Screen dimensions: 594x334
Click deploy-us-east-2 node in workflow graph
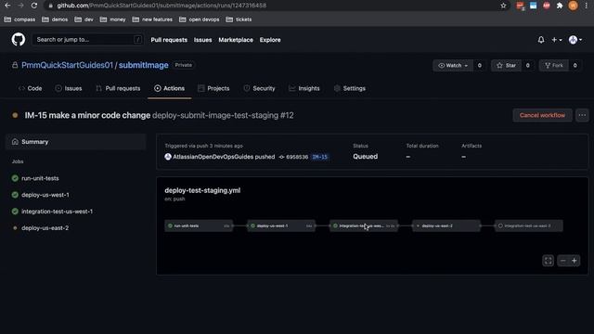pyautogui.click(x=446, y=225)
